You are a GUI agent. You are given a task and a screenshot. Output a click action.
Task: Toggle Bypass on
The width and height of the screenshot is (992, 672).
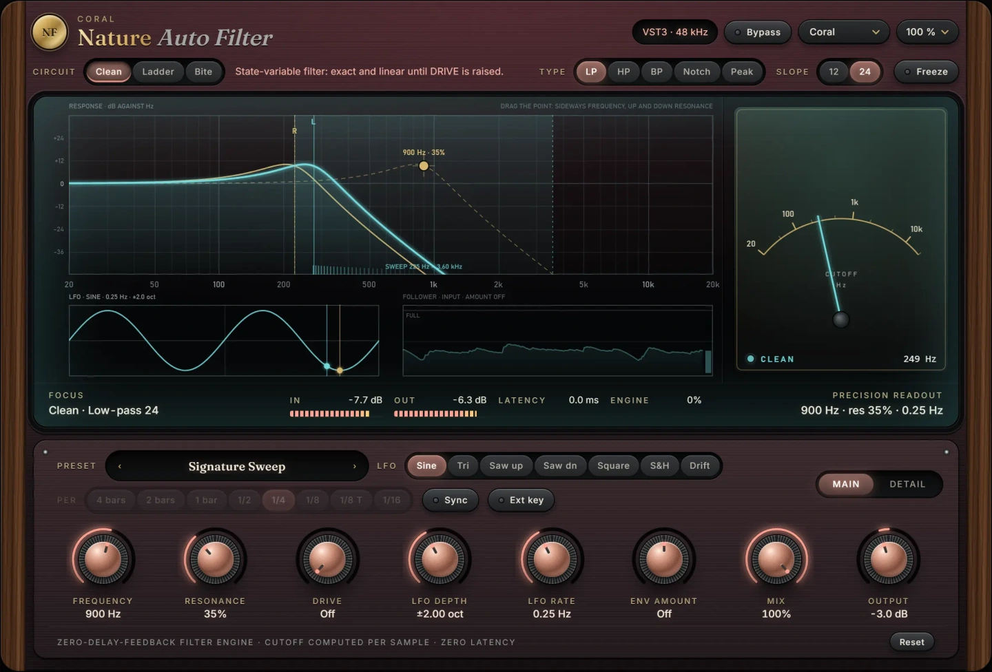tap(757, 32)
